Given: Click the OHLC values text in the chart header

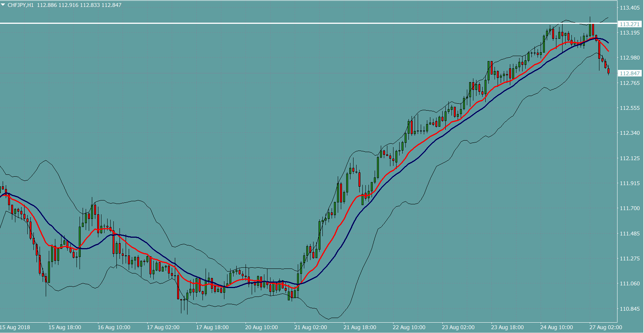Looking at the screenshot, I should point(79,5).
